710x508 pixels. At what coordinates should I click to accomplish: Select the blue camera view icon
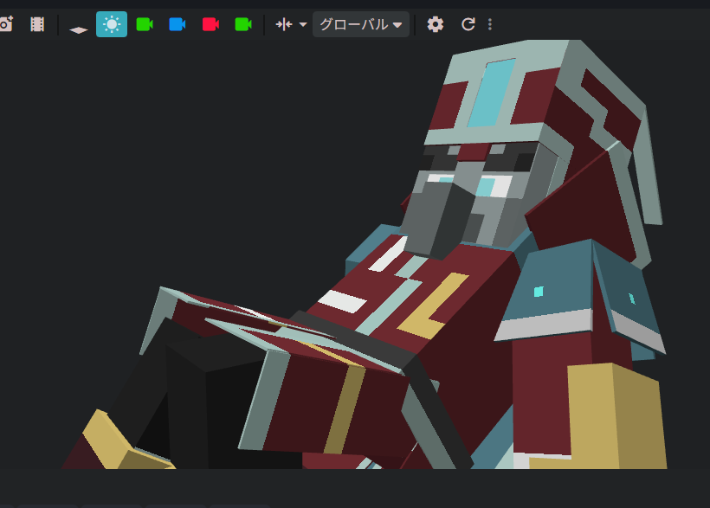[x=177, y=24]
